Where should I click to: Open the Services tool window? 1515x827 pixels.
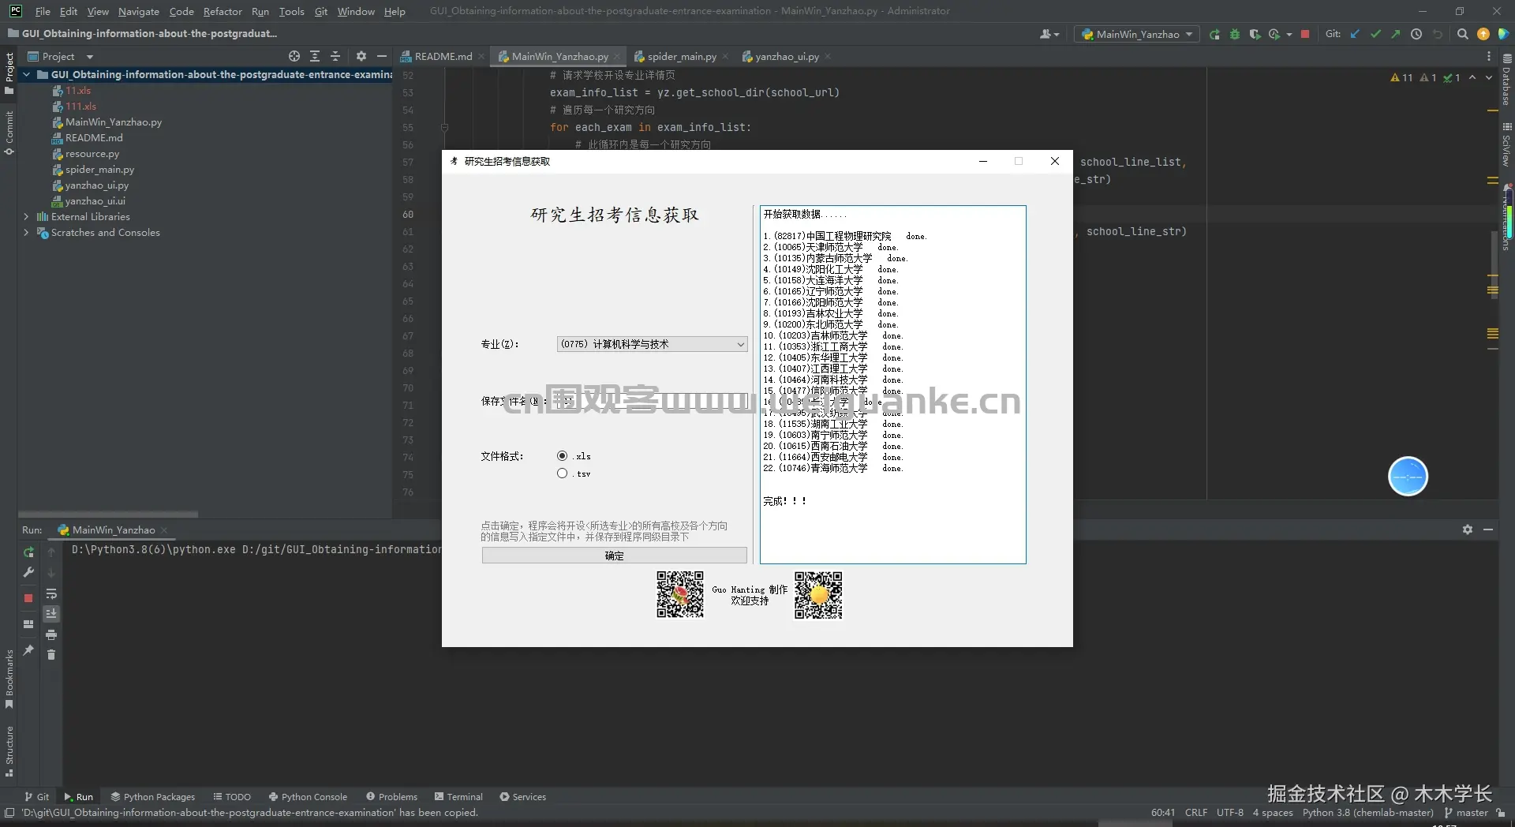tap(522, 797)
